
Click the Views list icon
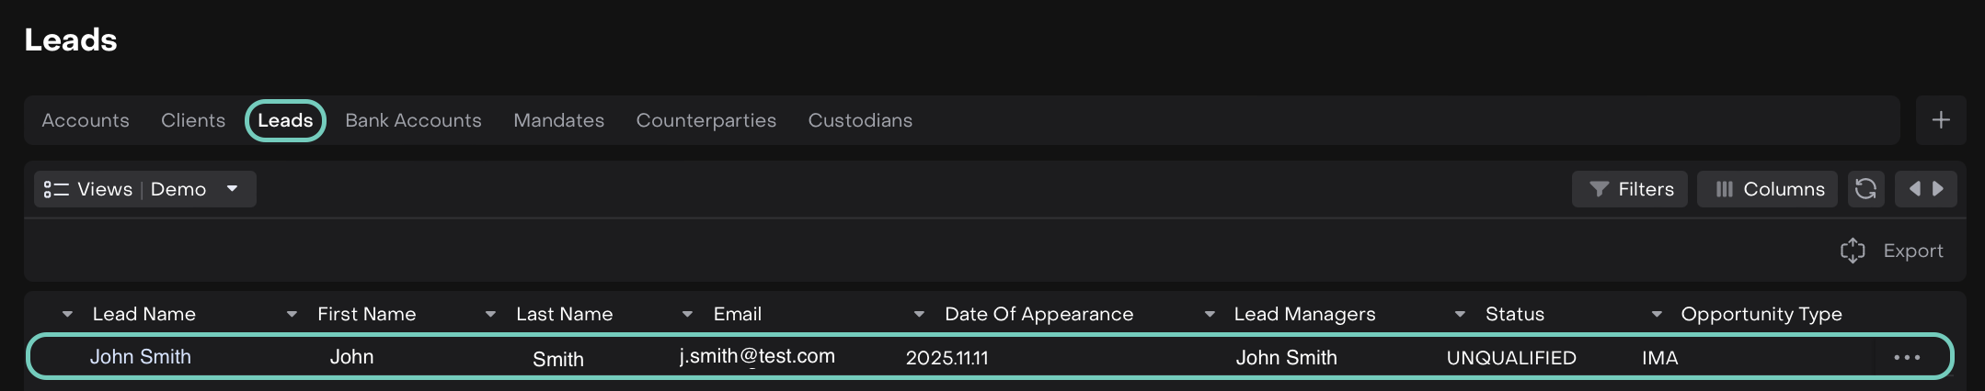click(56, 189)
